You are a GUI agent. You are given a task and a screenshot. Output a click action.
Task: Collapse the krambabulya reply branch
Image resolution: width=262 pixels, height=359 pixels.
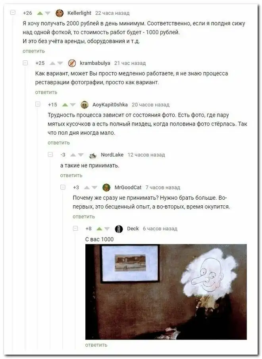click(25, 63)
